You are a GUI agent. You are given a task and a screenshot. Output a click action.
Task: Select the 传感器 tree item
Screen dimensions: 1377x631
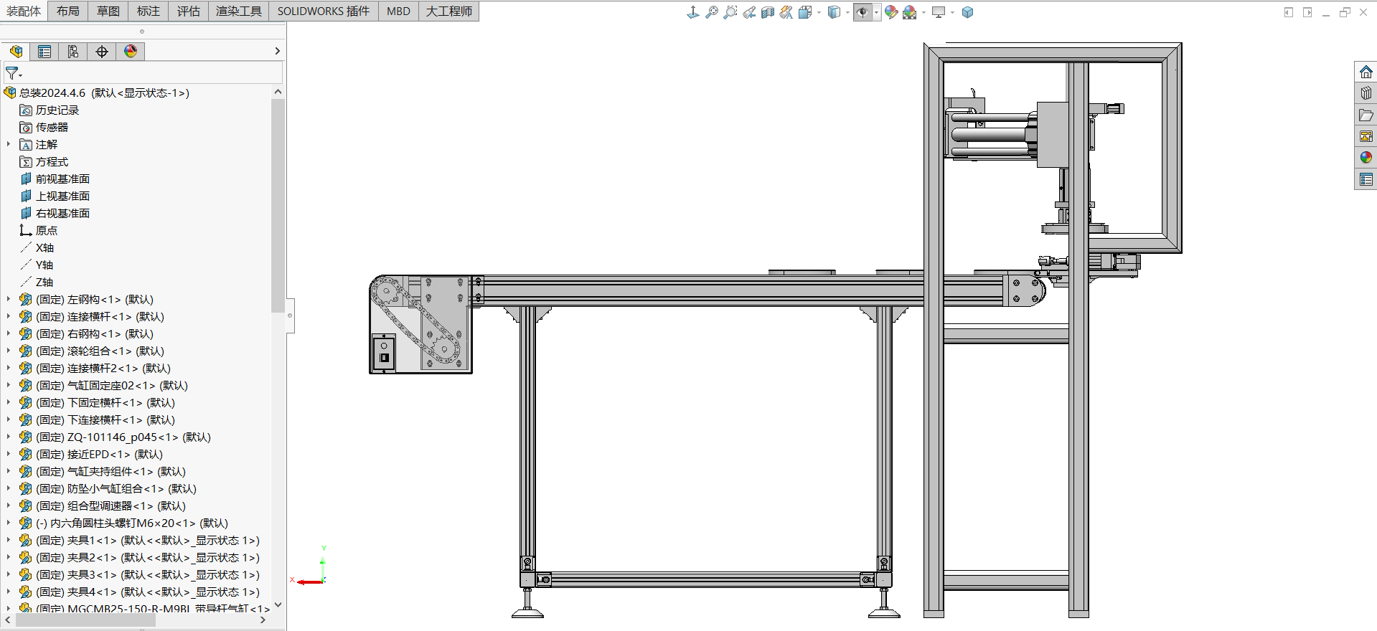(52, 127)
